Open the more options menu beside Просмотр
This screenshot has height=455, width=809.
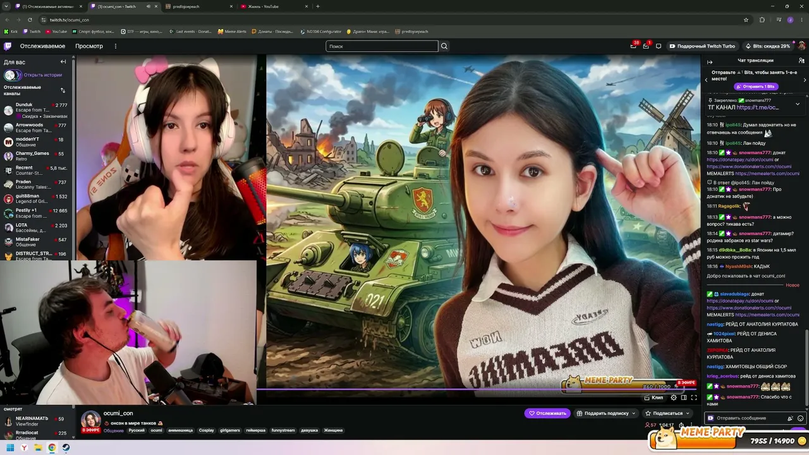click(x=116, y=46)
